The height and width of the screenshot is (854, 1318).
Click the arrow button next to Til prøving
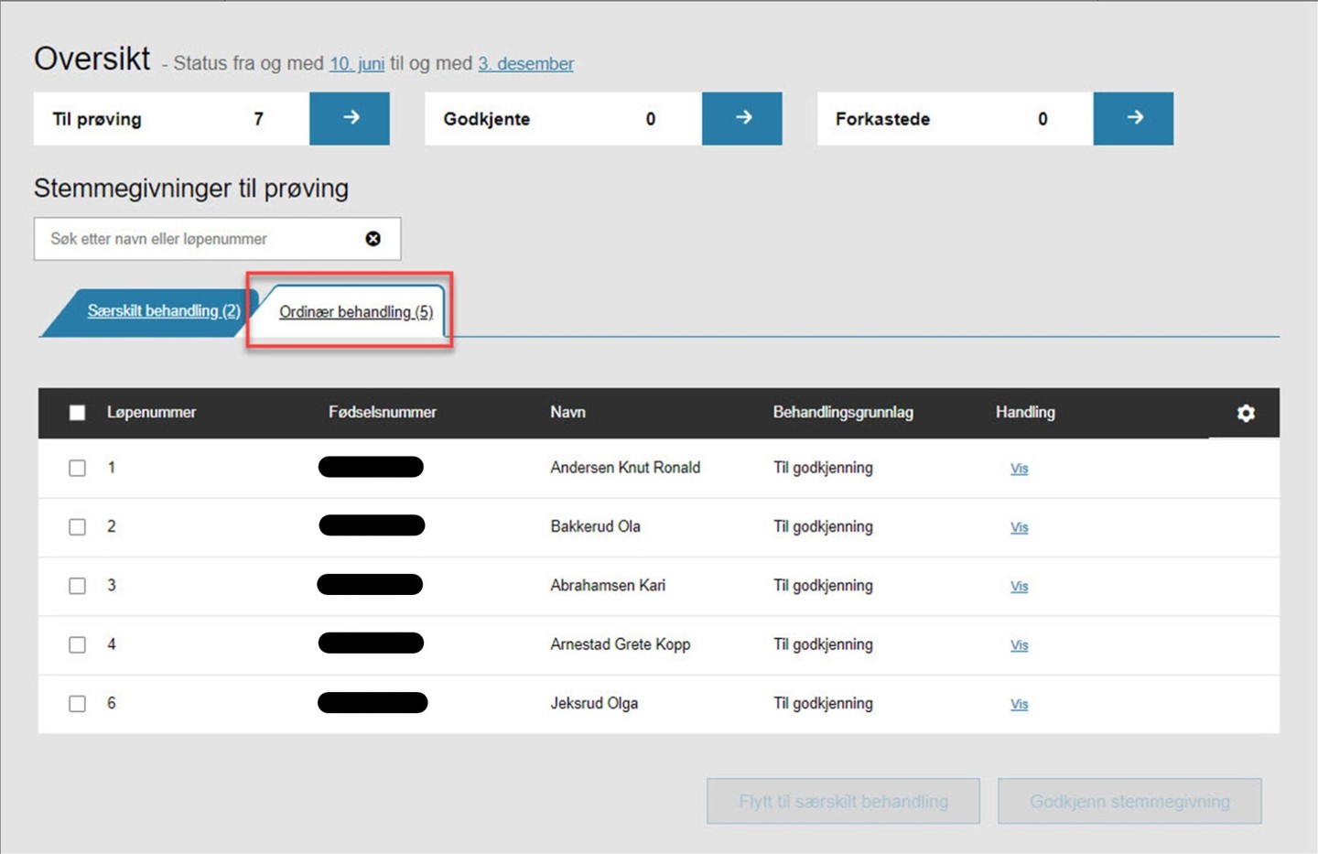pos(350,118)
